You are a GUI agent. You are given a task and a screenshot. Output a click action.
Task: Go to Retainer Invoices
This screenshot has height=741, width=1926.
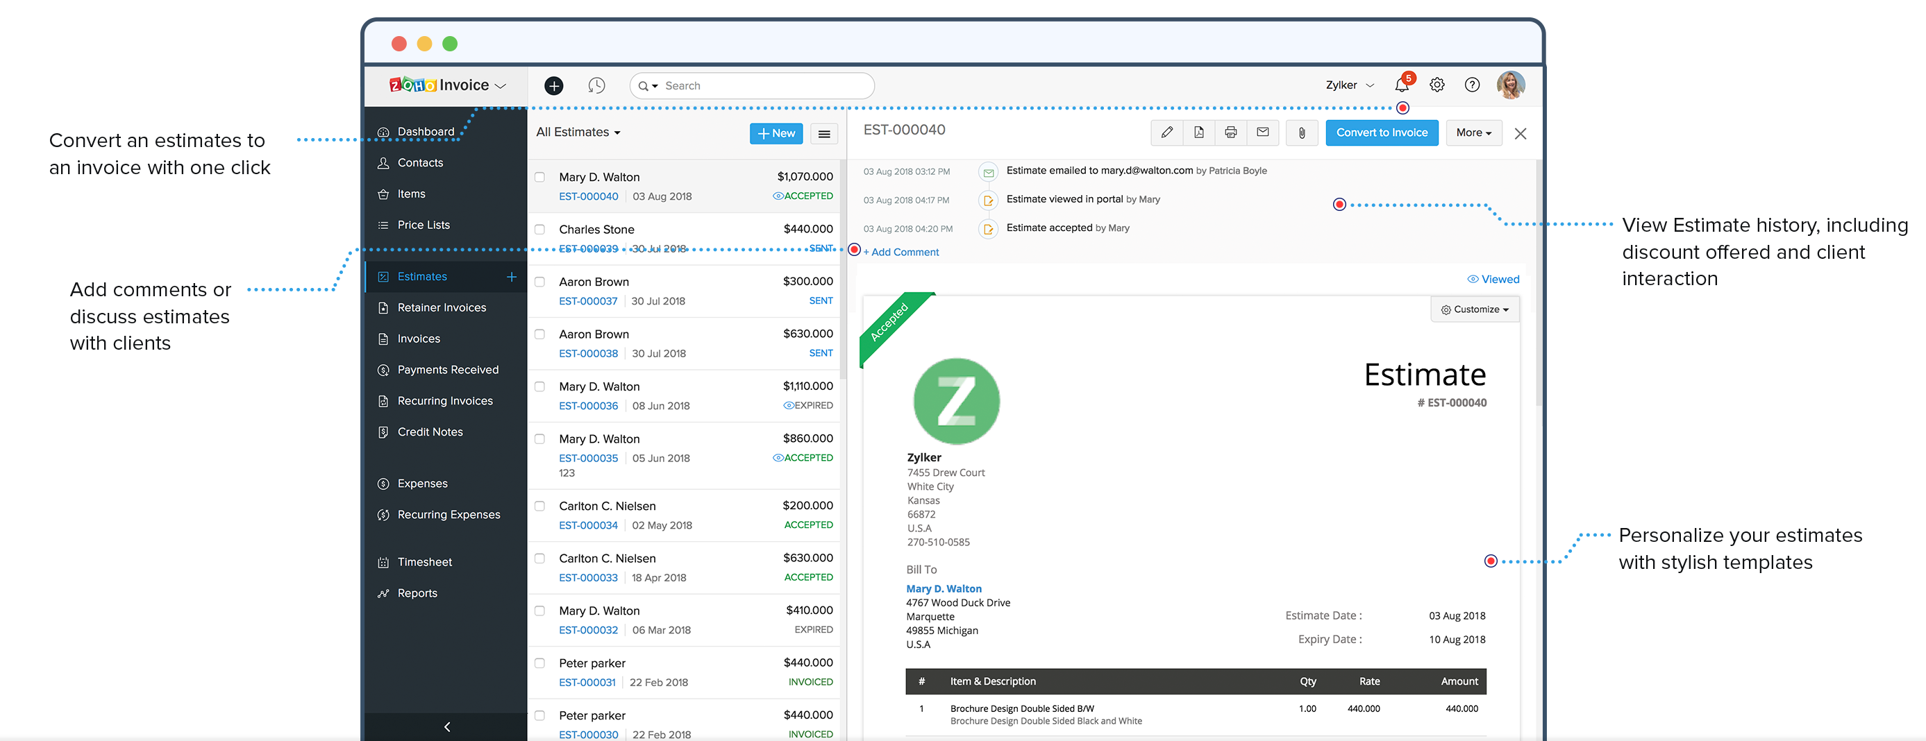point(442,308)
